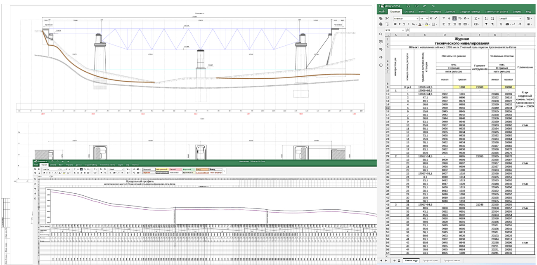Viewport: 537px width, 265px height.
Task: Add a new sheet with plus button
Action: coord(394,261)
